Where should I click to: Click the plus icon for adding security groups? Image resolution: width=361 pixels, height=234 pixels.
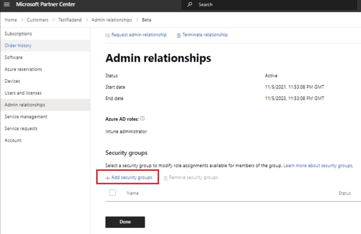point(108,178)
